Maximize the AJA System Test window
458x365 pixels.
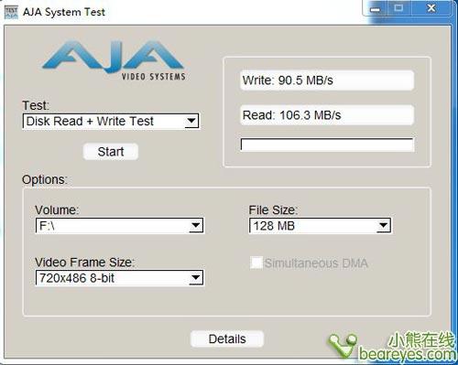[x=398, y=8]
